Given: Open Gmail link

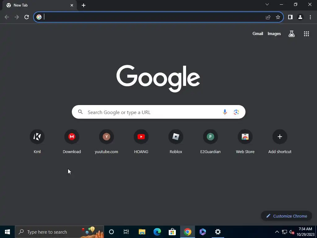Looking at the screenshot, I should (x=258, y=34).
